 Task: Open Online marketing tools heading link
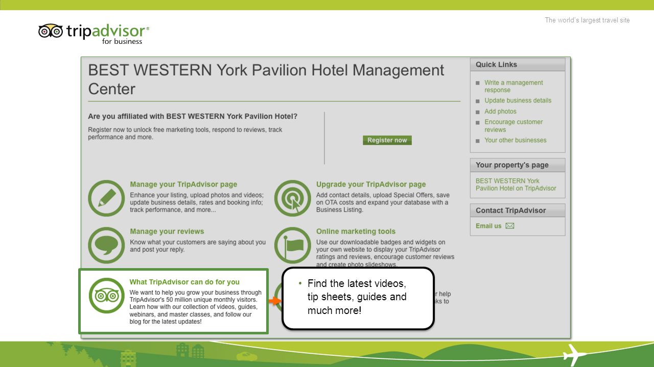click(356, 231)
